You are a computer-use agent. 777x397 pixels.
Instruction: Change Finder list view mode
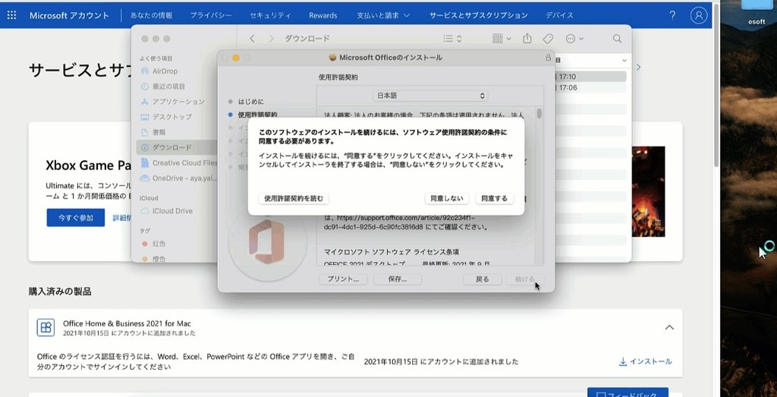[452, 39]
